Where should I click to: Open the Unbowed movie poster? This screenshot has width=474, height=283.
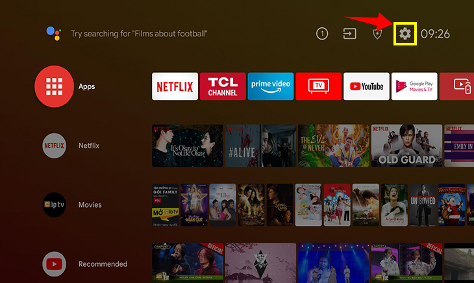tap(423, 204)
